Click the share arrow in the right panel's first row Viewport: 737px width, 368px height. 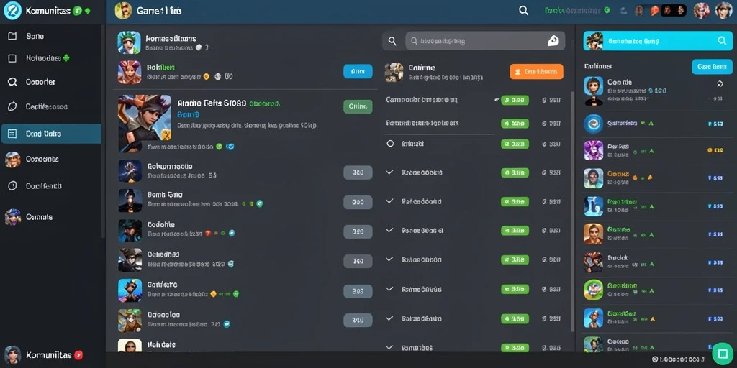[x=720, y=84]
